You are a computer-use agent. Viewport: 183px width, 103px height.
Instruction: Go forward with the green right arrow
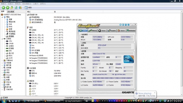[x=8, y=8]
